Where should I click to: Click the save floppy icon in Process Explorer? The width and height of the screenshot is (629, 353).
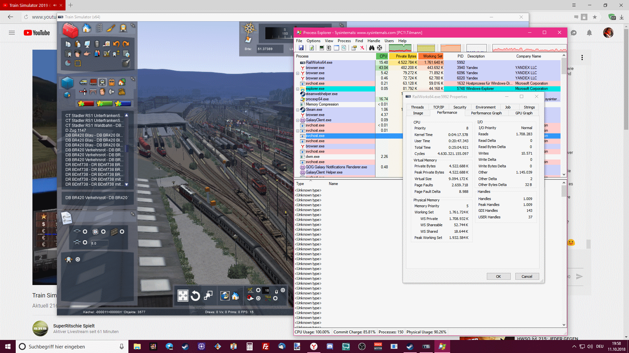(301, 48)
